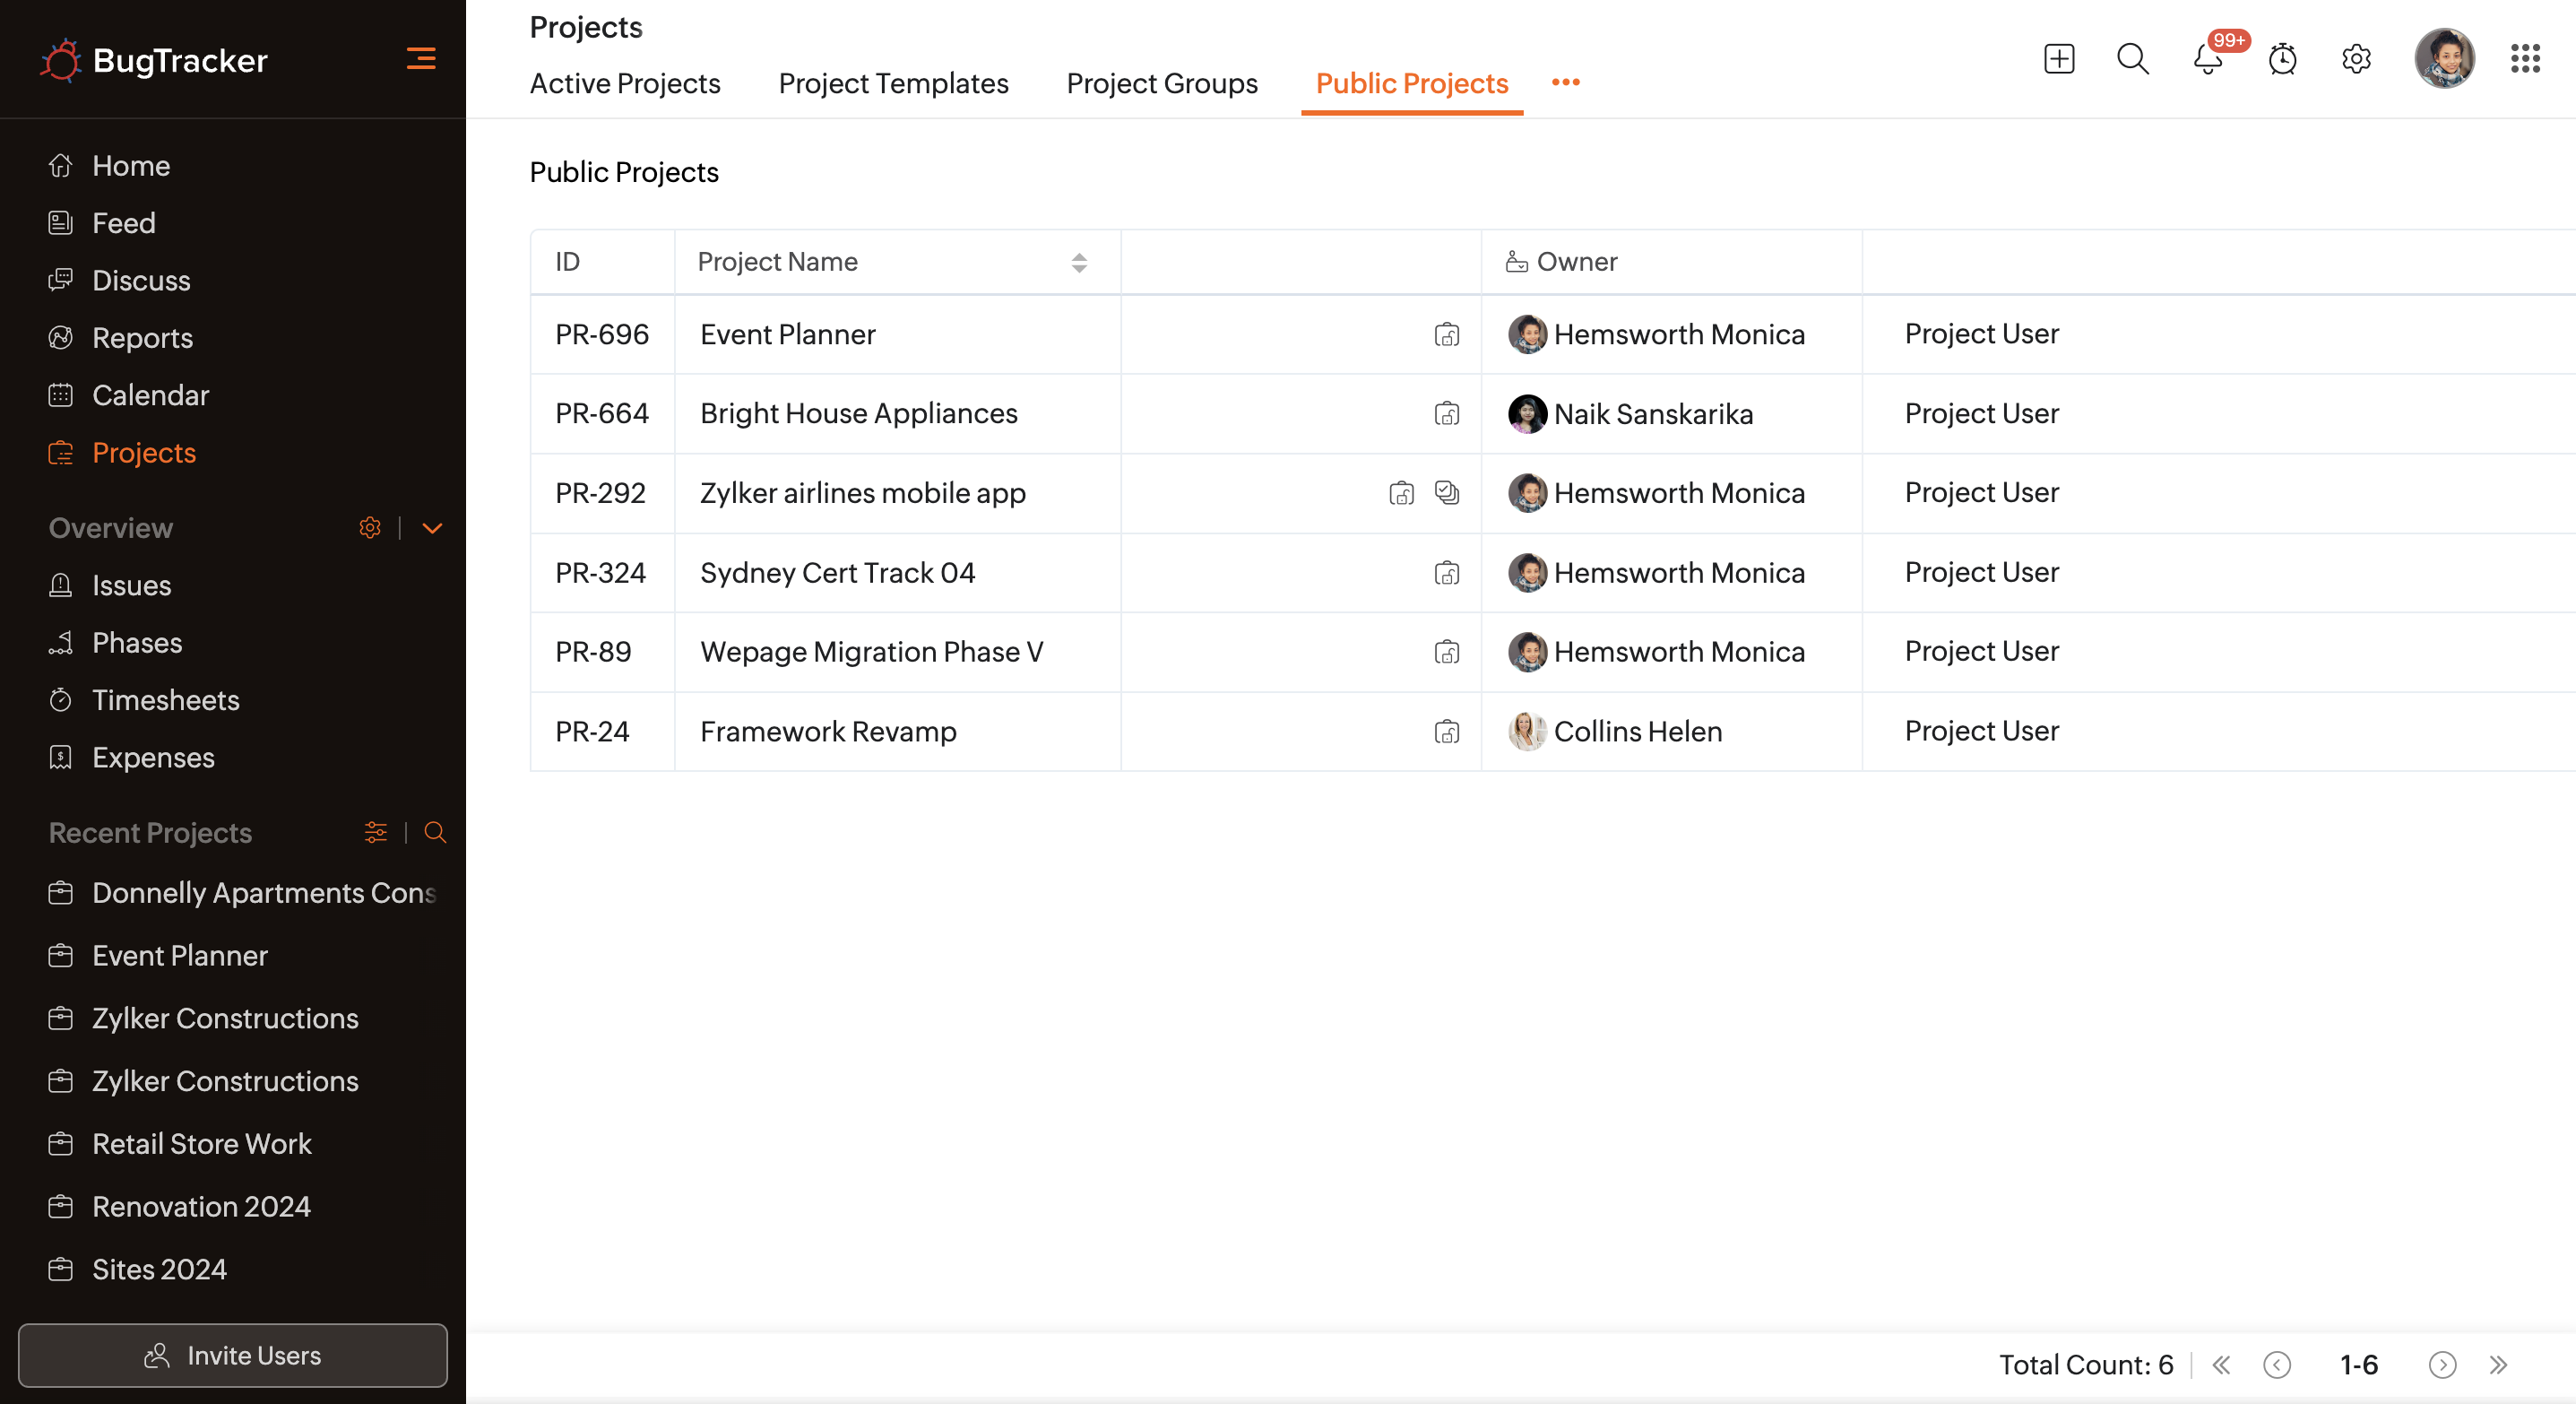Collapse the Overview section with the chevron

click(x=433, y=528)
